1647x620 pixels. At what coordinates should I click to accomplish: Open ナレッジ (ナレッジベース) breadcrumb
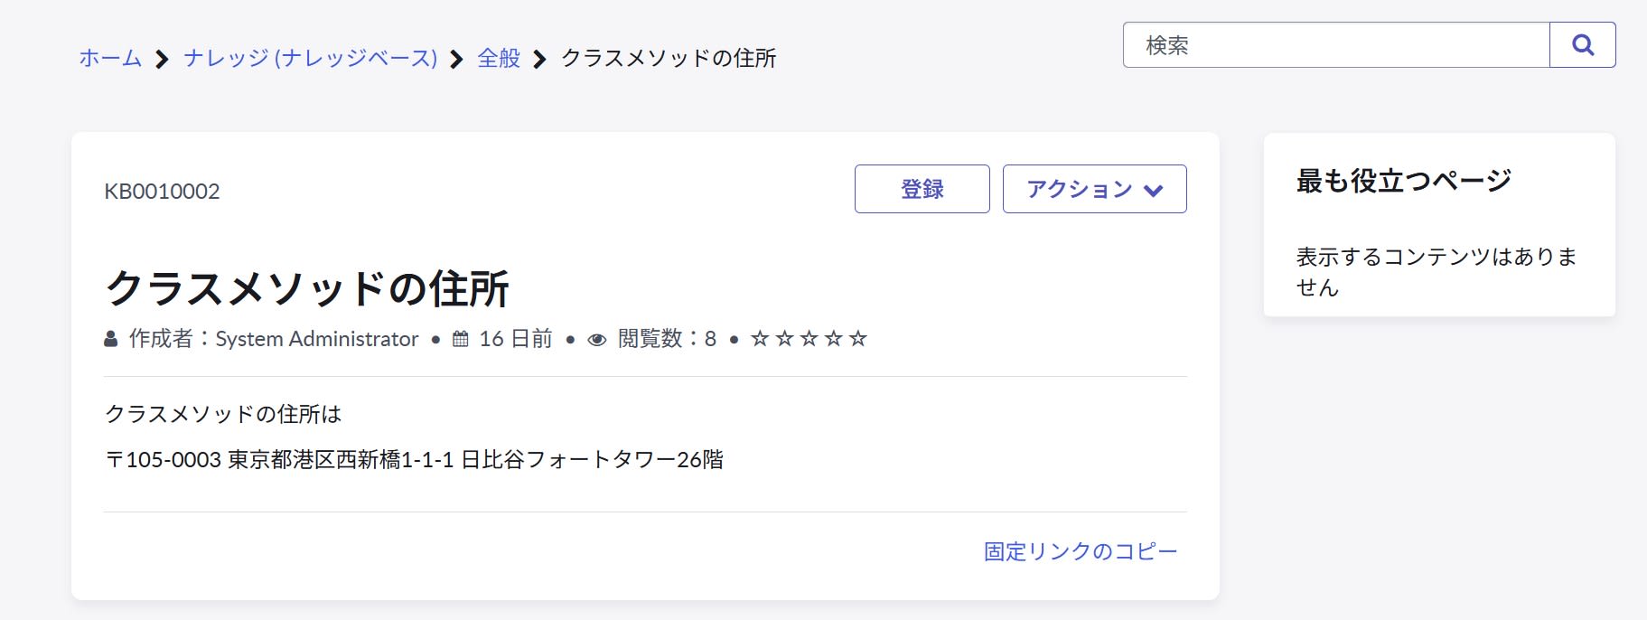[310, 59]
